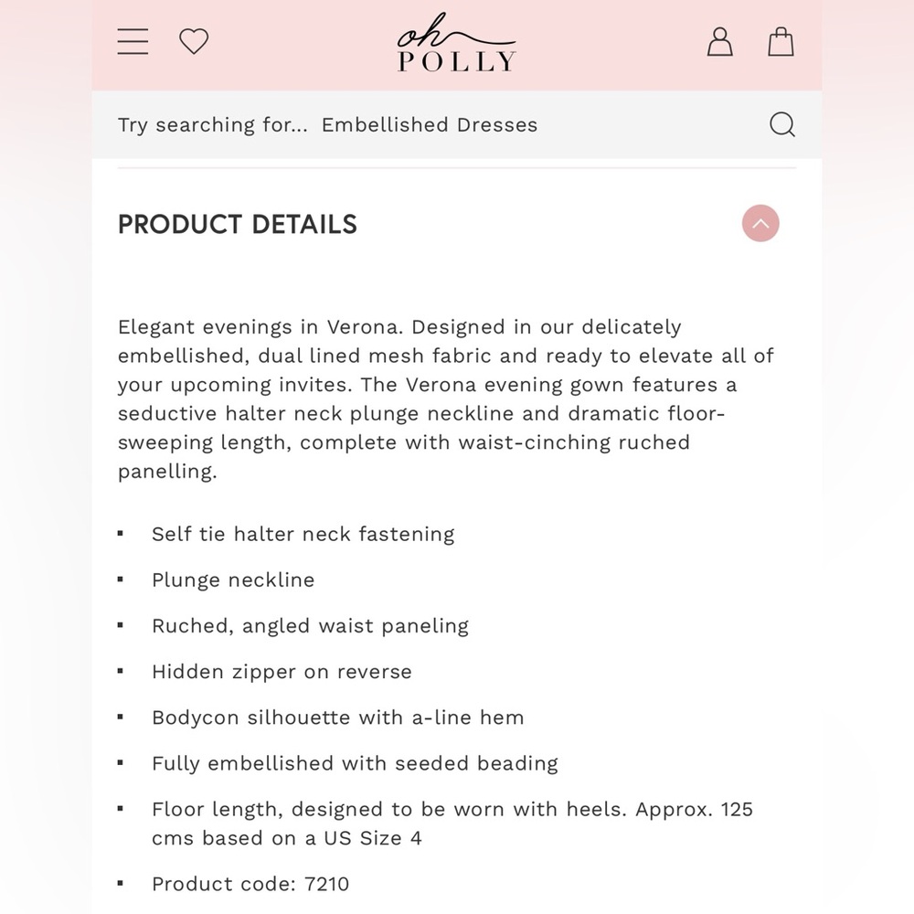Select the 'Embellished Dresses' search suggestion

point(430,124)
